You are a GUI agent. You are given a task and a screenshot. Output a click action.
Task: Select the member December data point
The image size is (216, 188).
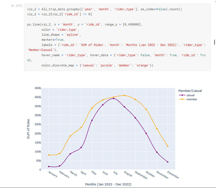[168, 146]
